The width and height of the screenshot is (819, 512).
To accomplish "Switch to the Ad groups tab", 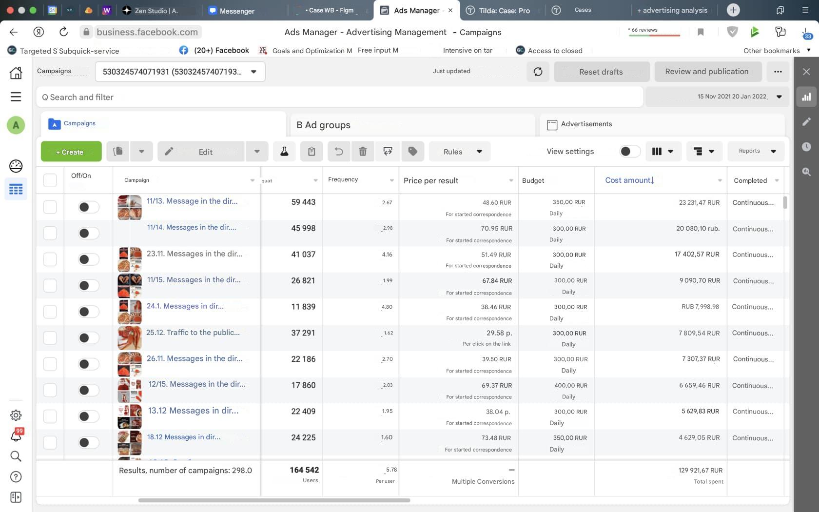I will 323,125.
